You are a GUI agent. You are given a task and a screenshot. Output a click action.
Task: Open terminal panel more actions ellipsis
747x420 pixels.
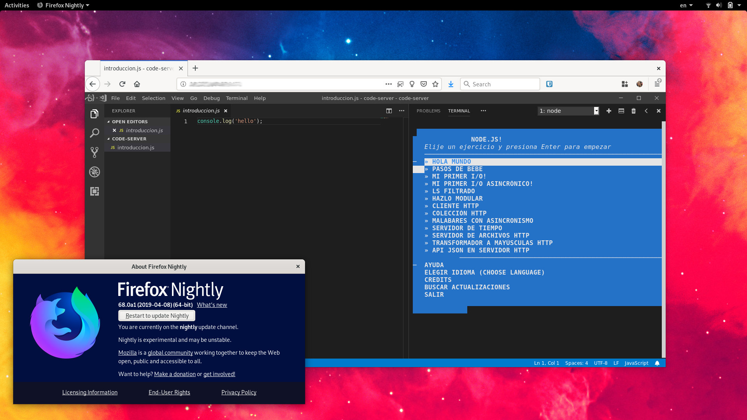coord(483,111)
